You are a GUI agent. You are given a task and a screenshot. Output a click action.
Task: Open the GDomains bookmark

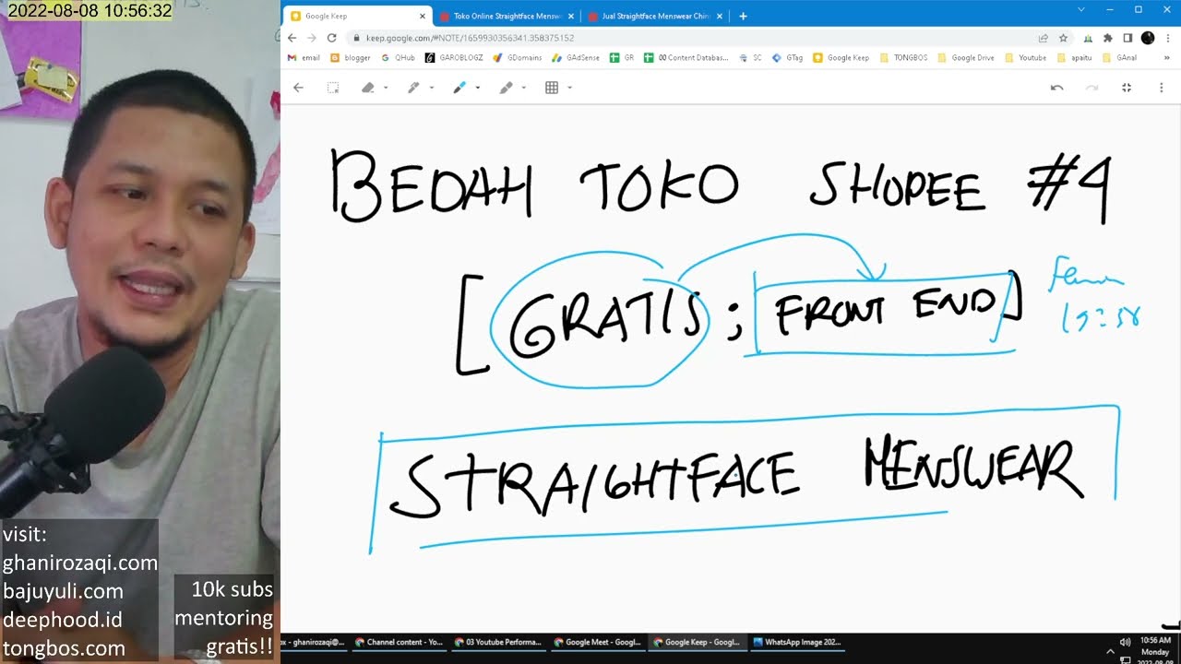click(518, 57)
